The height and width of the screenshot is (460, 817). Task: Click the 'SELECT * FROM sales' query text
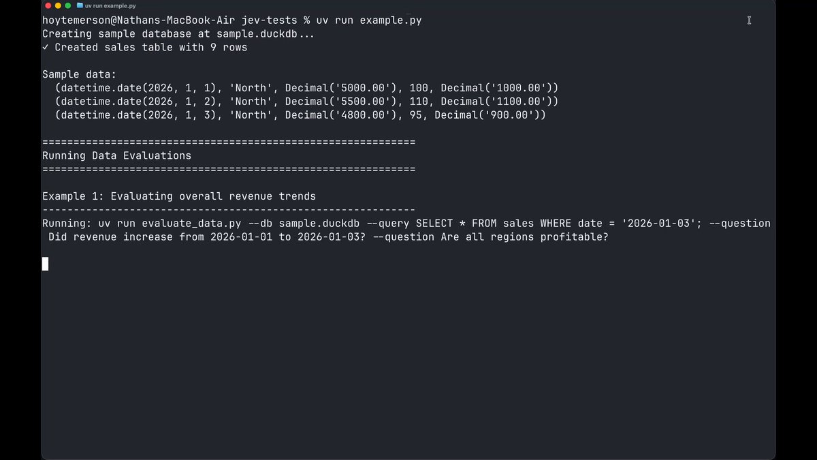475,224
